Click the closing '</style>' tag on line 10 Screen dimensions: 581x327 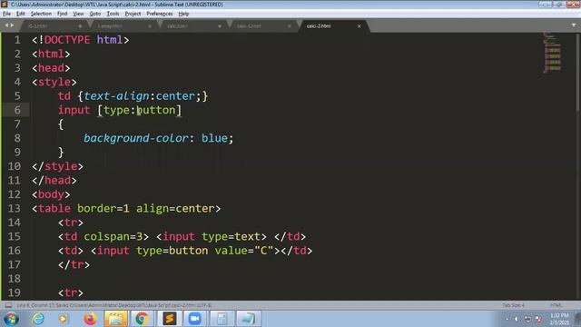point(57,166)
